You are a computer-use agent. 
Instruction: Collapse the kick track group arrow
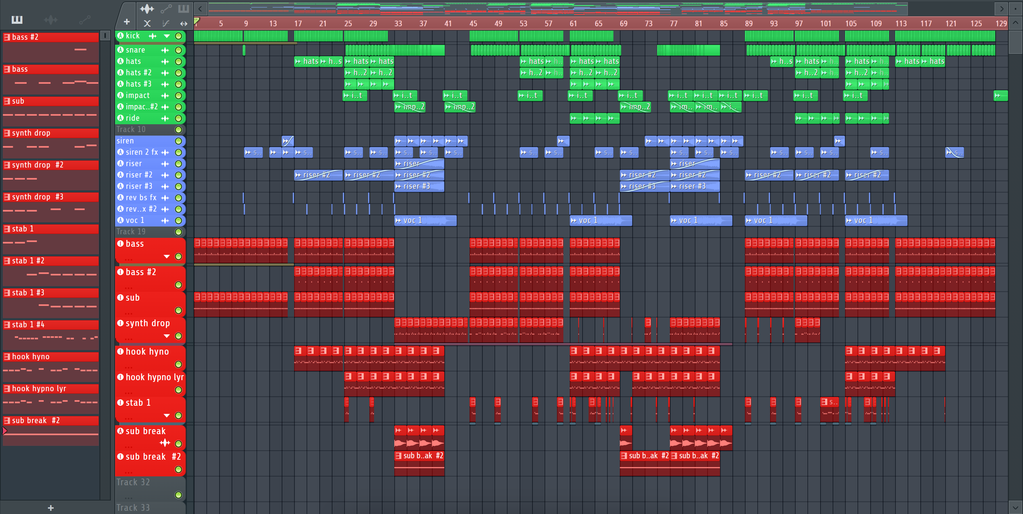click(x=167, y=36)
